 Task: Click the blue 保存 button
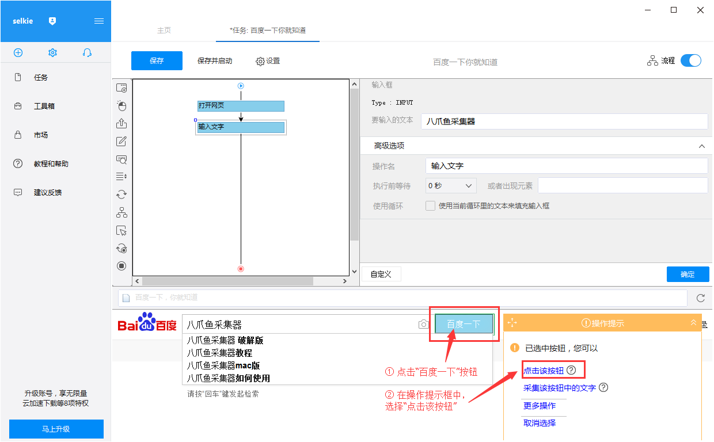point(157,60)
